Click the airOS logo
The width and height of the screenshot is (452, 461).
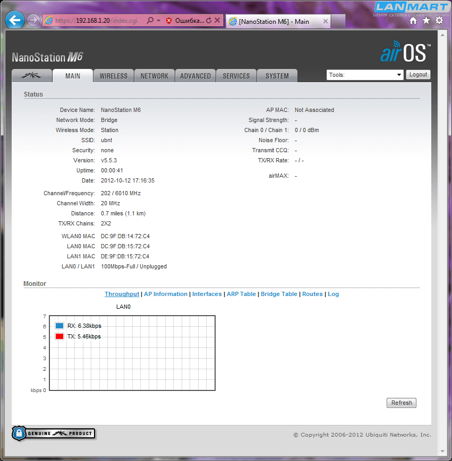[x=405, y=52]
